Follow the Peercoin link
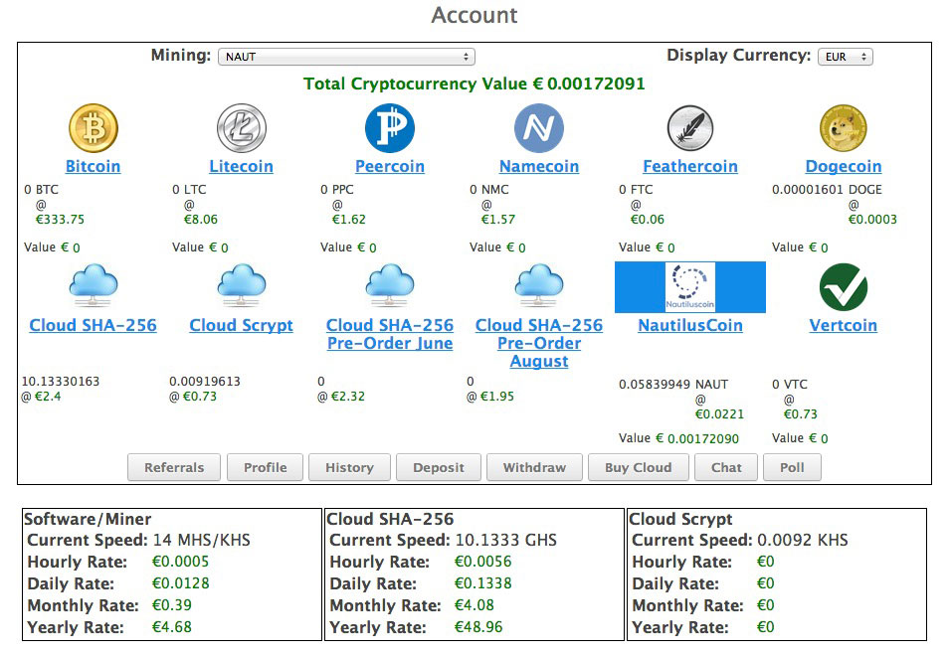The height and width of the screenshot is (656, 950). click(390, 166)
